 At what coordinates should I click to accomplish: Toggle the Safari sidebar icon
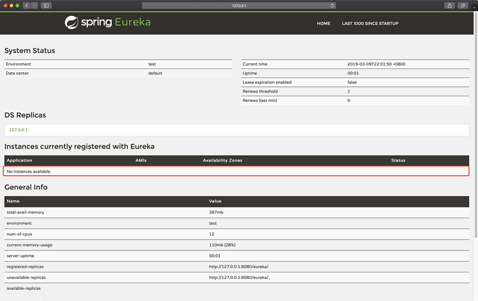[47, 5]
